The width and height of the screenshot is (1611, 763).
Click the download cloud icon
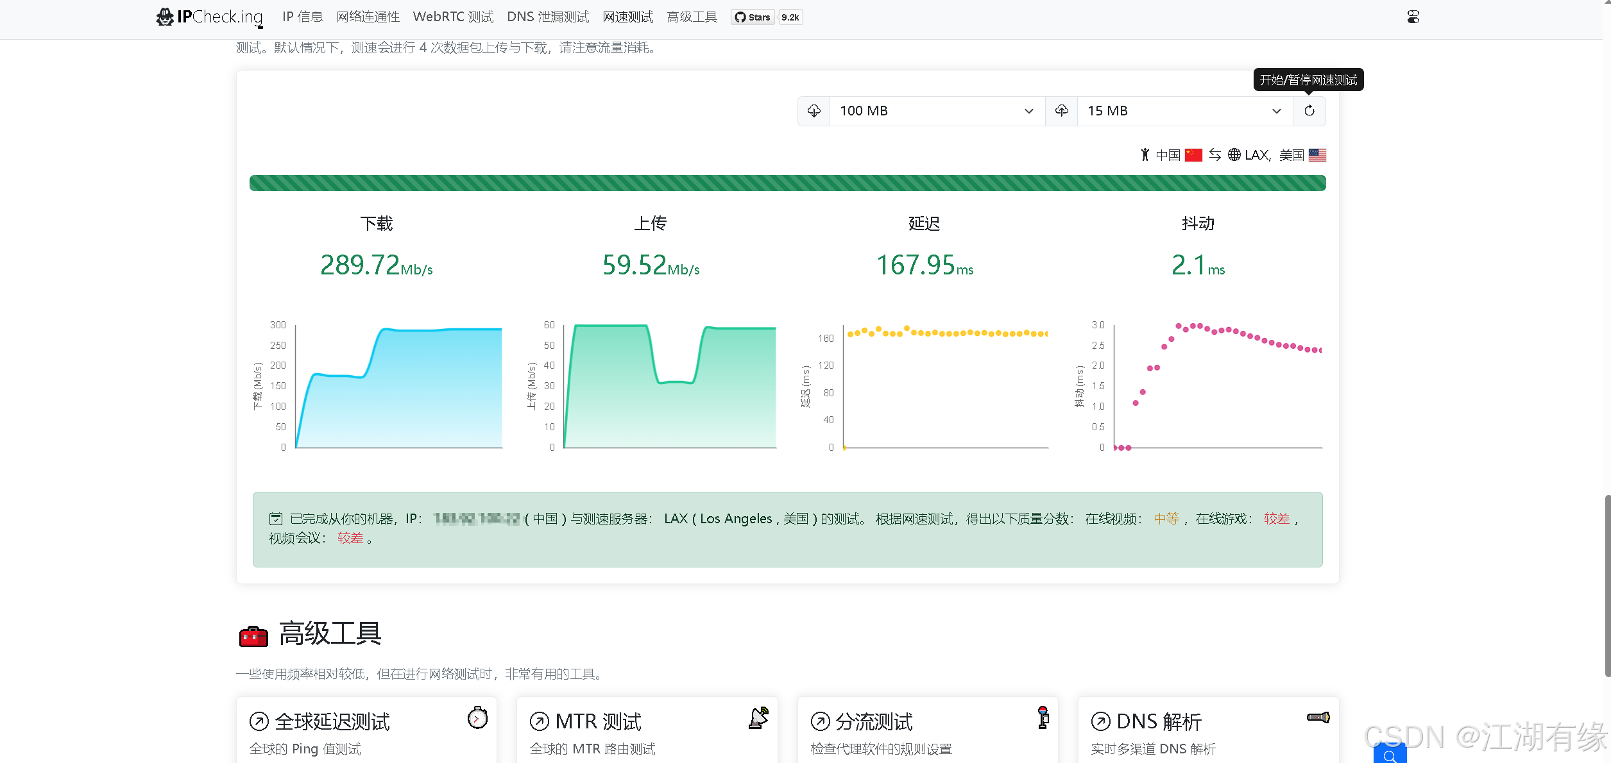coord(814,111)
